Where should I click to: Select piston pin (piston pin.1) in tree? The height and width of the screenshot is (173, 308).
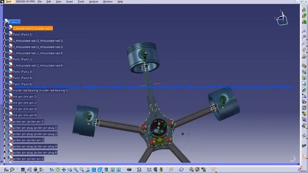28,122
